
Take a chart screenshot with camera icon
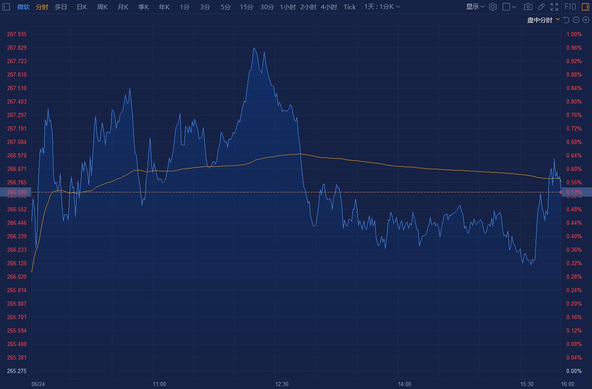tap(528, 7)
